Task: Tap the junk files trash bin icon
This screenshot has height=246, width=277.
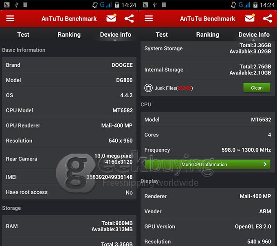Action: (148, 88)
